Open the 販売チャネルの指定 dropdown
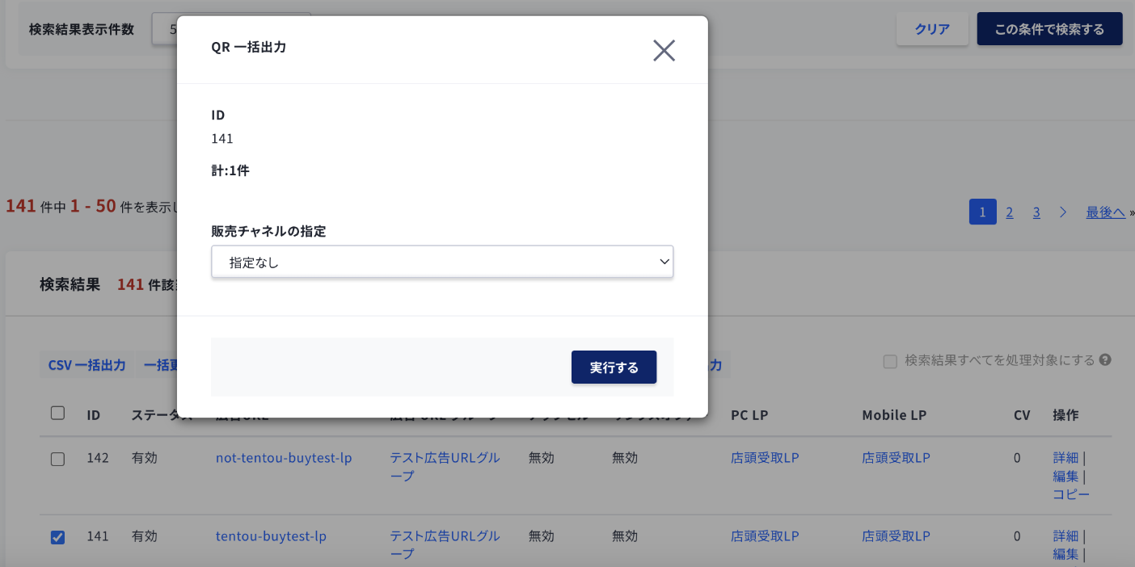 442,262
